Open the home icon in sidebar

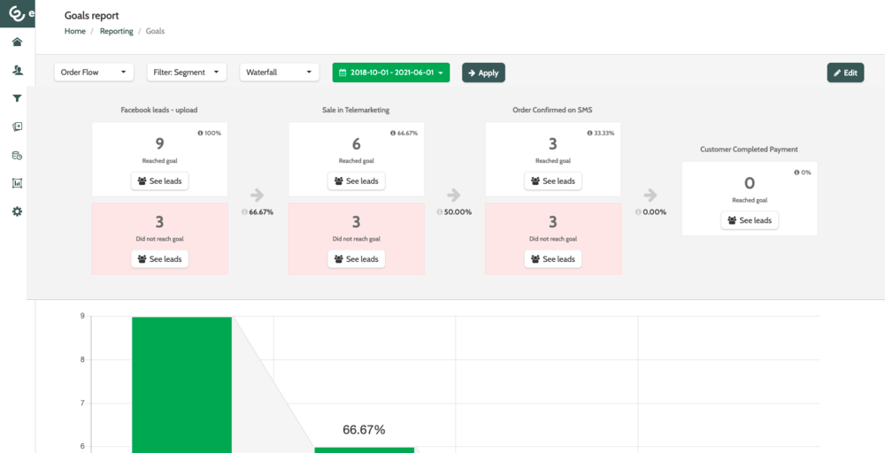point(17,42)
